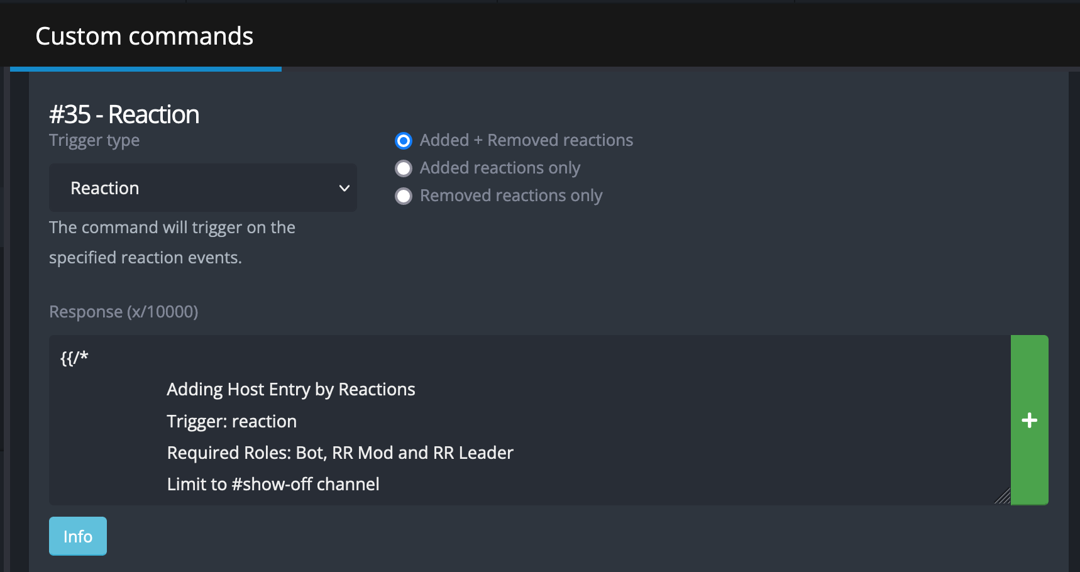This screenshot has width=1080, height=572.
Task: Click the "#35 - Reaction" command heading
Action: (124, 114)
